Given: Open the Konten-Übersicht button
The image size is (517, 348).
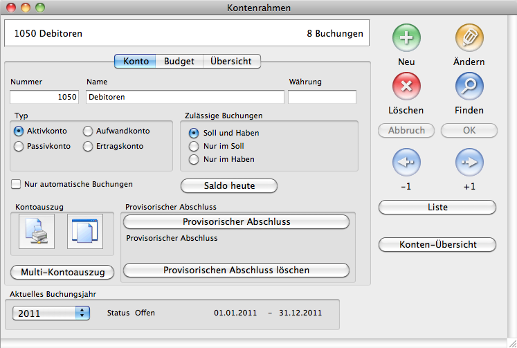Looking at the screenshot, I should 437,244.
